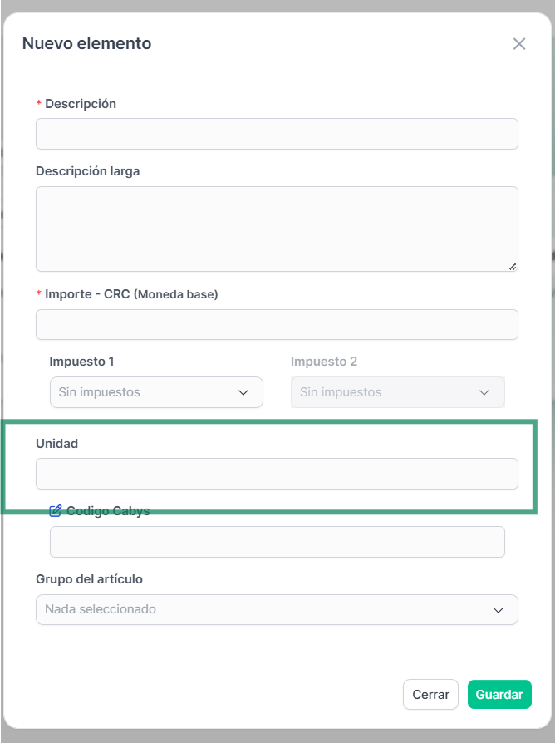Open the disabled Impuesto 2 dropdown
Screen dimensions: 555x743
(x=398, y=392)
